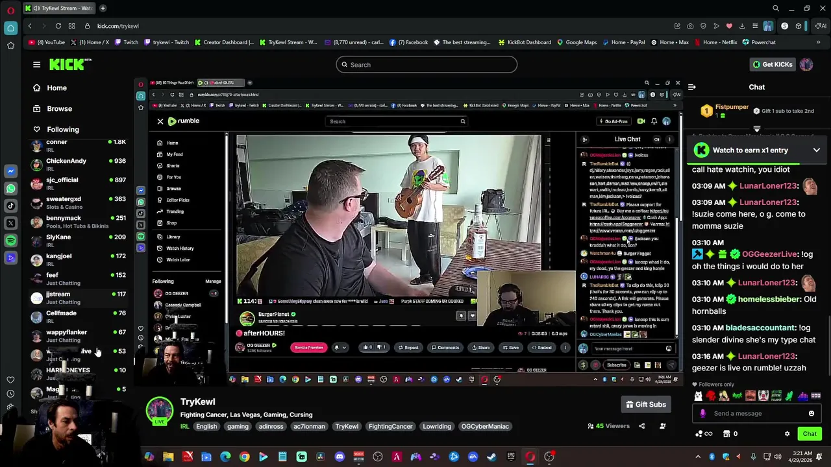Open jjstream channel
This screenshot has height=467, width=831.
coord(79,297)
